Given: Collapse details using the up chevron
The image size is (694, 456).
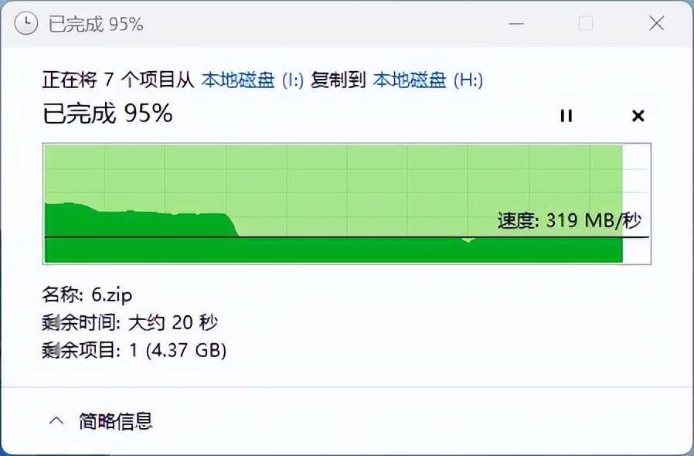Looking at the screenshot, I should point(56,420).
